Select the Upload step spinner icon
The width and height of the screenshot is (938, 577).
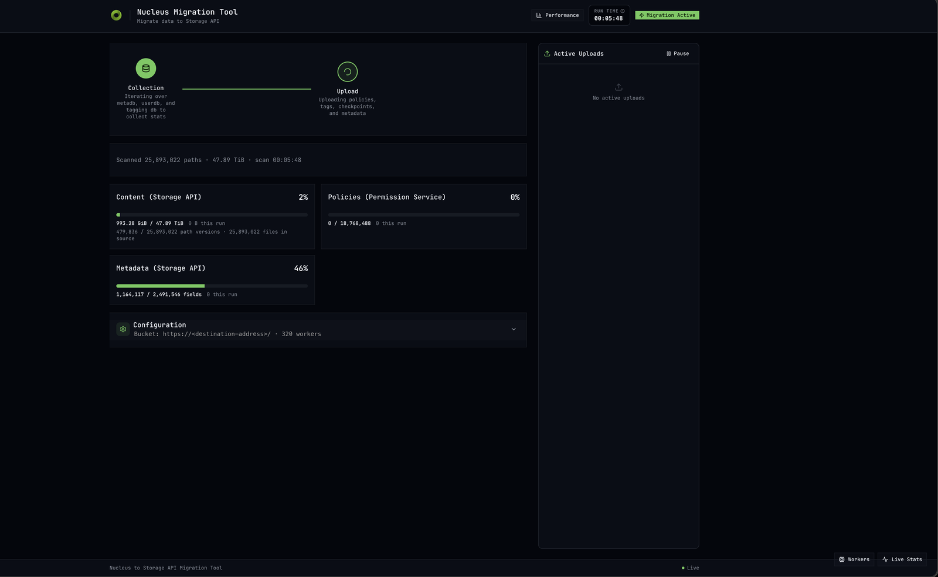348,72
